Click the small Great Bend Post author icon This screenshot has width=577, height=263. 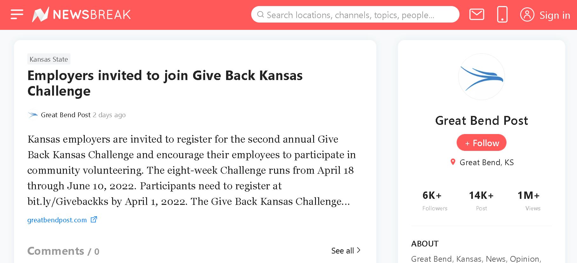[x=33, y=115]
